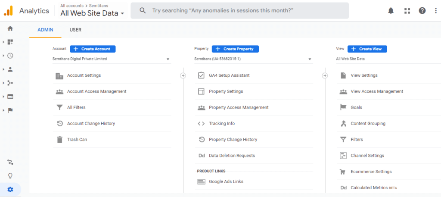Open Realtime clock icon in sidebar
The image size is (441, 197).
[10, 56]
